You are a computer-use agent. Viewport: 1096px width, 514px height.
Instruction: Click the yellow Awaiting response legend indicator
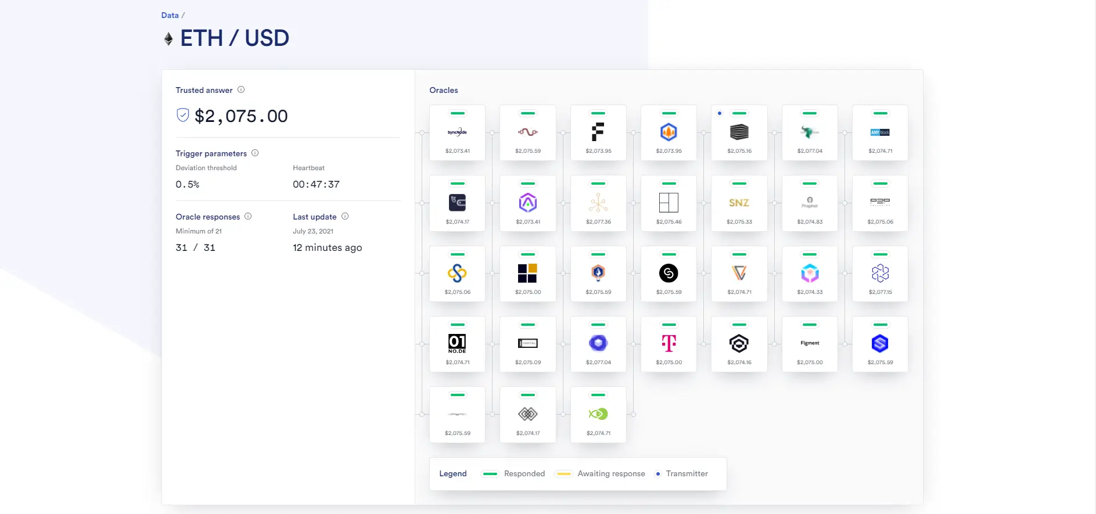point(563,474)
